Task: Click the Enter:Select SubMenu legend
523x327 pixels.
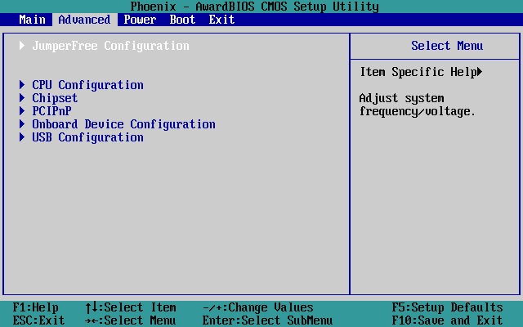Action: pyautogui.click(x=267, y=320)
